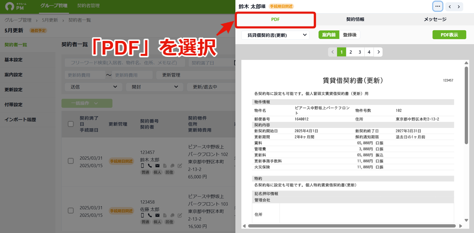Check the row checkbox for contract 123457
Screen dimensions: 474x233
71,161
